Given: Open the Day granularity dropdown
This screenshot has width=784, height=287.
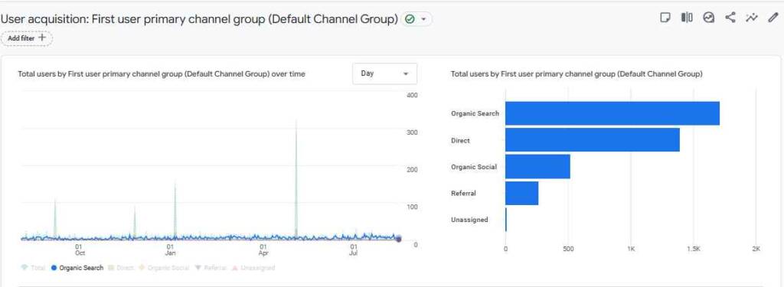Looking at the screenshot, I should (x=384, y=73).
